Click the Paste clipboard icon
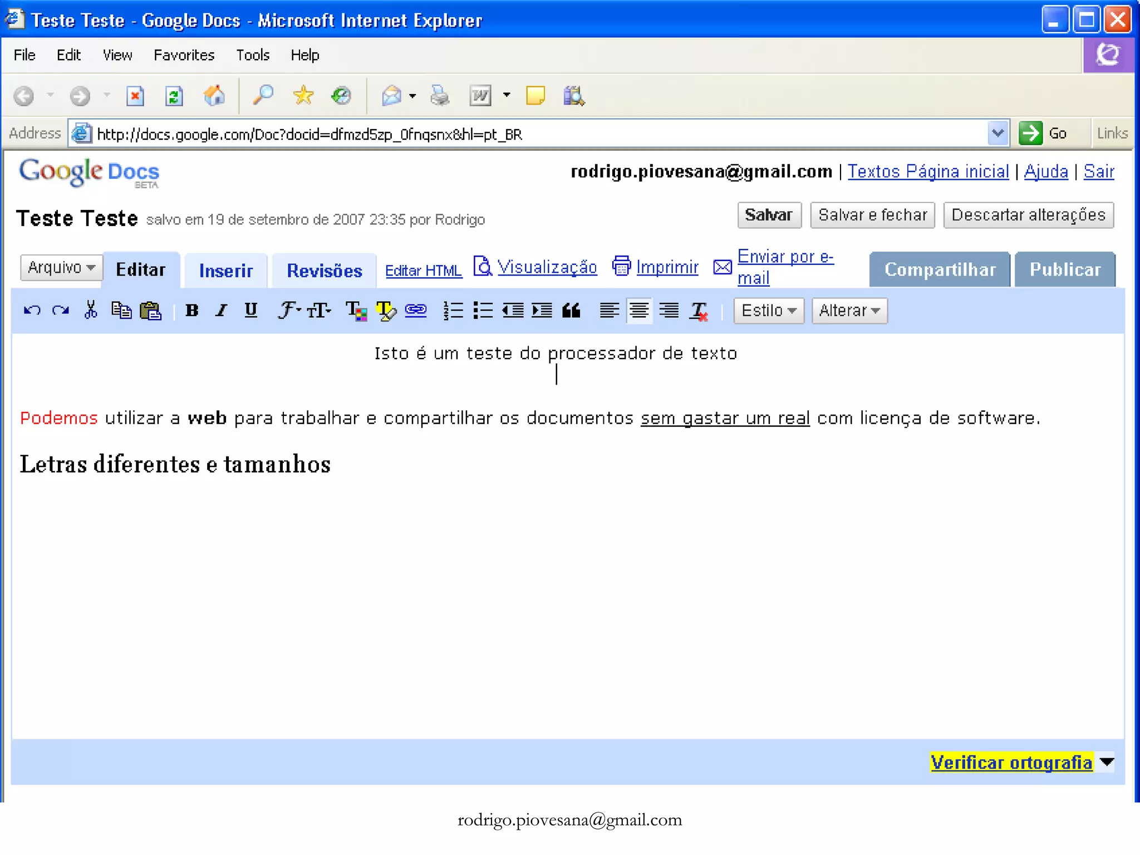The width and height of the screenshot is (1140, 855). coord(150,310)
